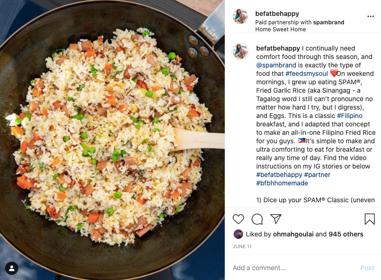Open comments via the speech bubble icon

pyautogui.click(x=257, y=220)
